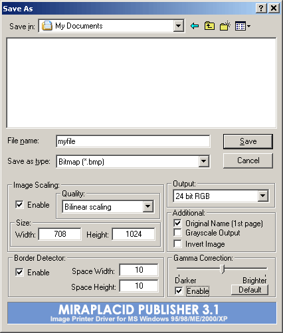283x333 pixels.
Task: Close the Save As dialog
Action: point(274,9)
